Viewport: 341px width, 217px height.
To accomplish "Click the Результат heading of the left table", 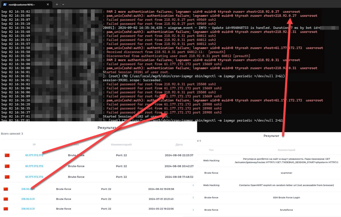I will [107, 128].
